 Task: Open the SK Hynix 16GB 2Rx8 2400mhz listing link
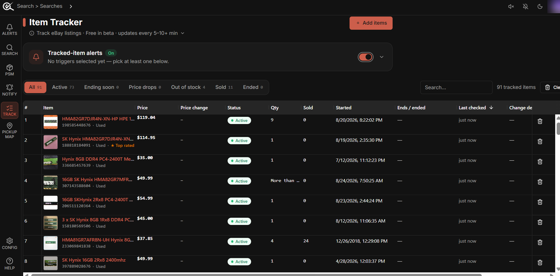click(x=94, y=260)
